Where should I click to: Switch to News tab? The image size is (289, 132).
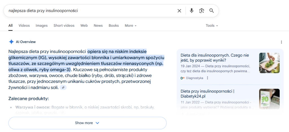tap(98, 26)
